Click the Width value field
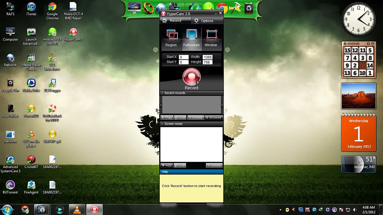This screenshot has height=215, width=383. pyautogui.click(x=208, y=57)
